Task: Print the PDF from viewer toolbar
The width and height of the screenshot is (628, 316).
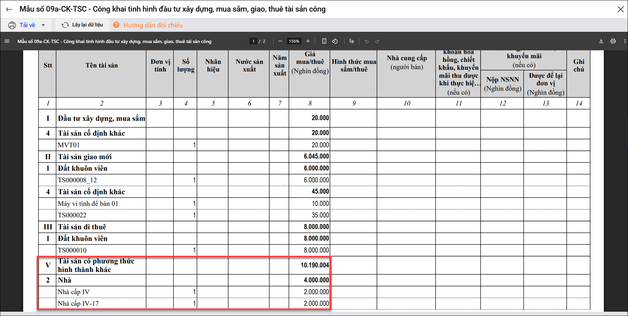Action: [x=613, y=41]
